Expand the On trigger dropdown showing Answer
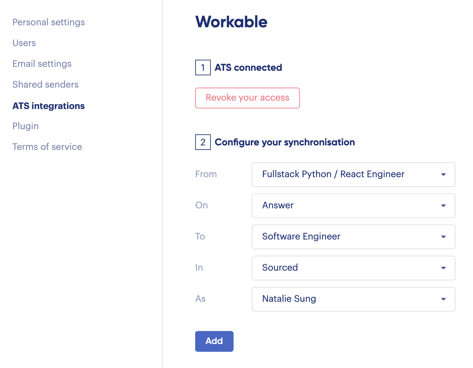Viewport: 473px width, 368px height. pyautogui.click(x=443, y=206)
